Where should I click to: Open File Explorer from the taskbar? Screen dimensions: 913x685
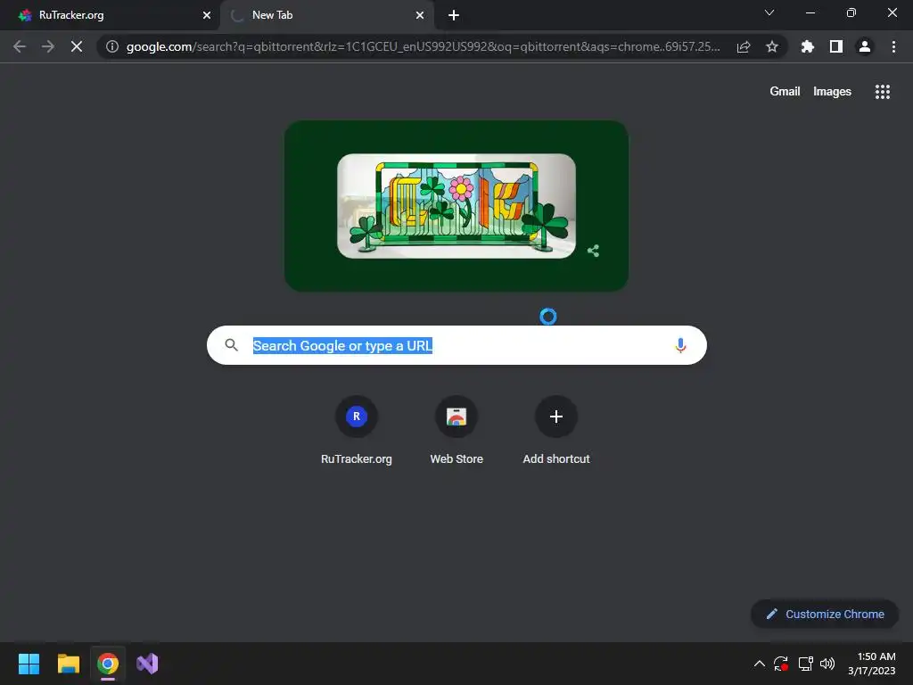coord(68,664)
